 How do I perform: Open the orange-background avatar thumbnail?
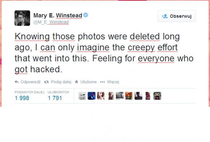pos(129,96)
